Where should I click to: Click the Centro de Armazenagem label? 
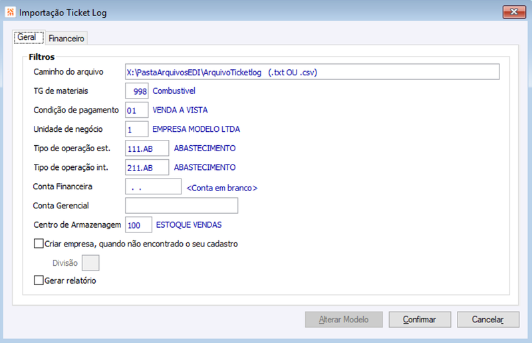pyautogui.click(x=77, y=224)
